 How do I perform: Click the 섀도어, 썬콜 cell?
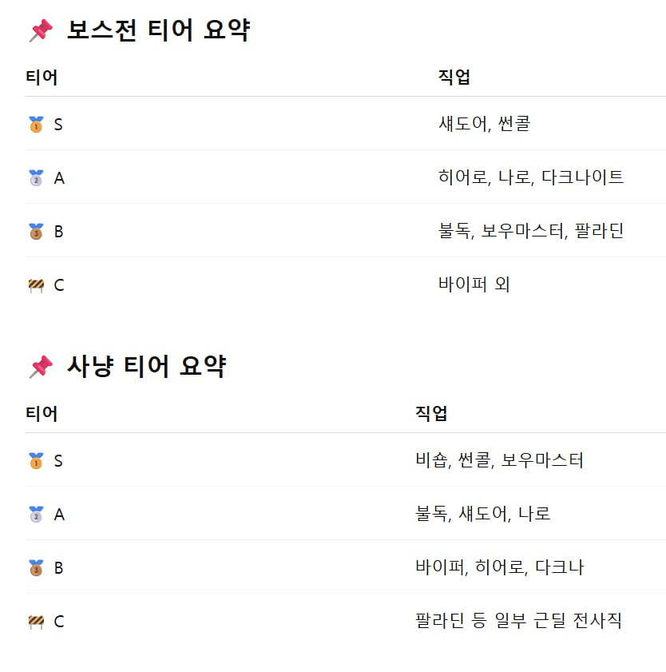tap(484, 124)
